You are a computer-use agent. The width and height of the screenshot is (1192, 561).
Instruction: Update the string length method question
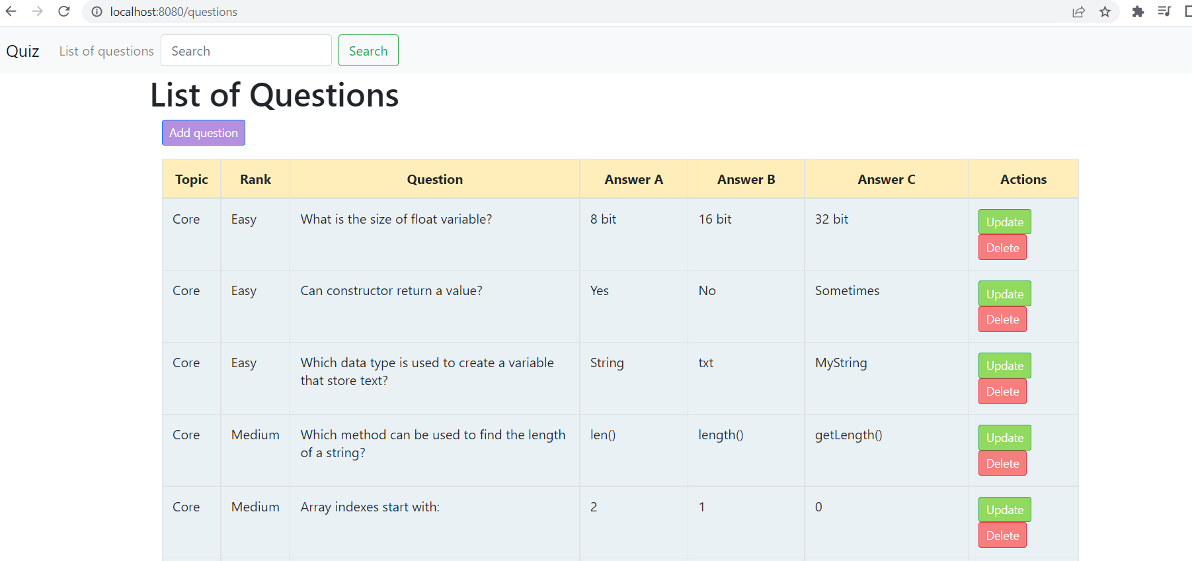click(x=1004, y=438)
